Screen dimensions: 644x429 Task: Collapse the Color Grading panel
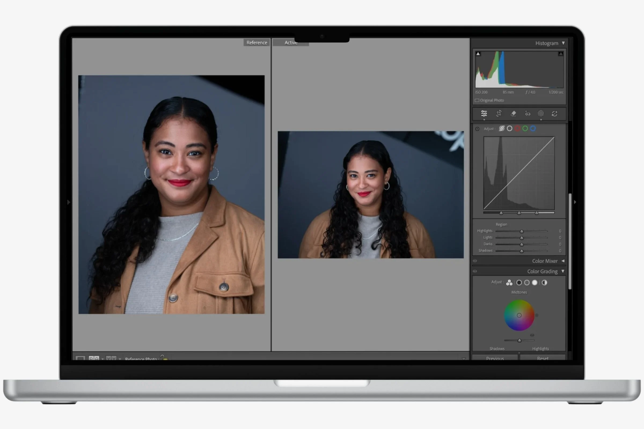(563, 271)
